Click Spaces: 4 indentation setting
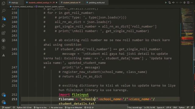Screen dimensions: 195x109 click(161, 107)
